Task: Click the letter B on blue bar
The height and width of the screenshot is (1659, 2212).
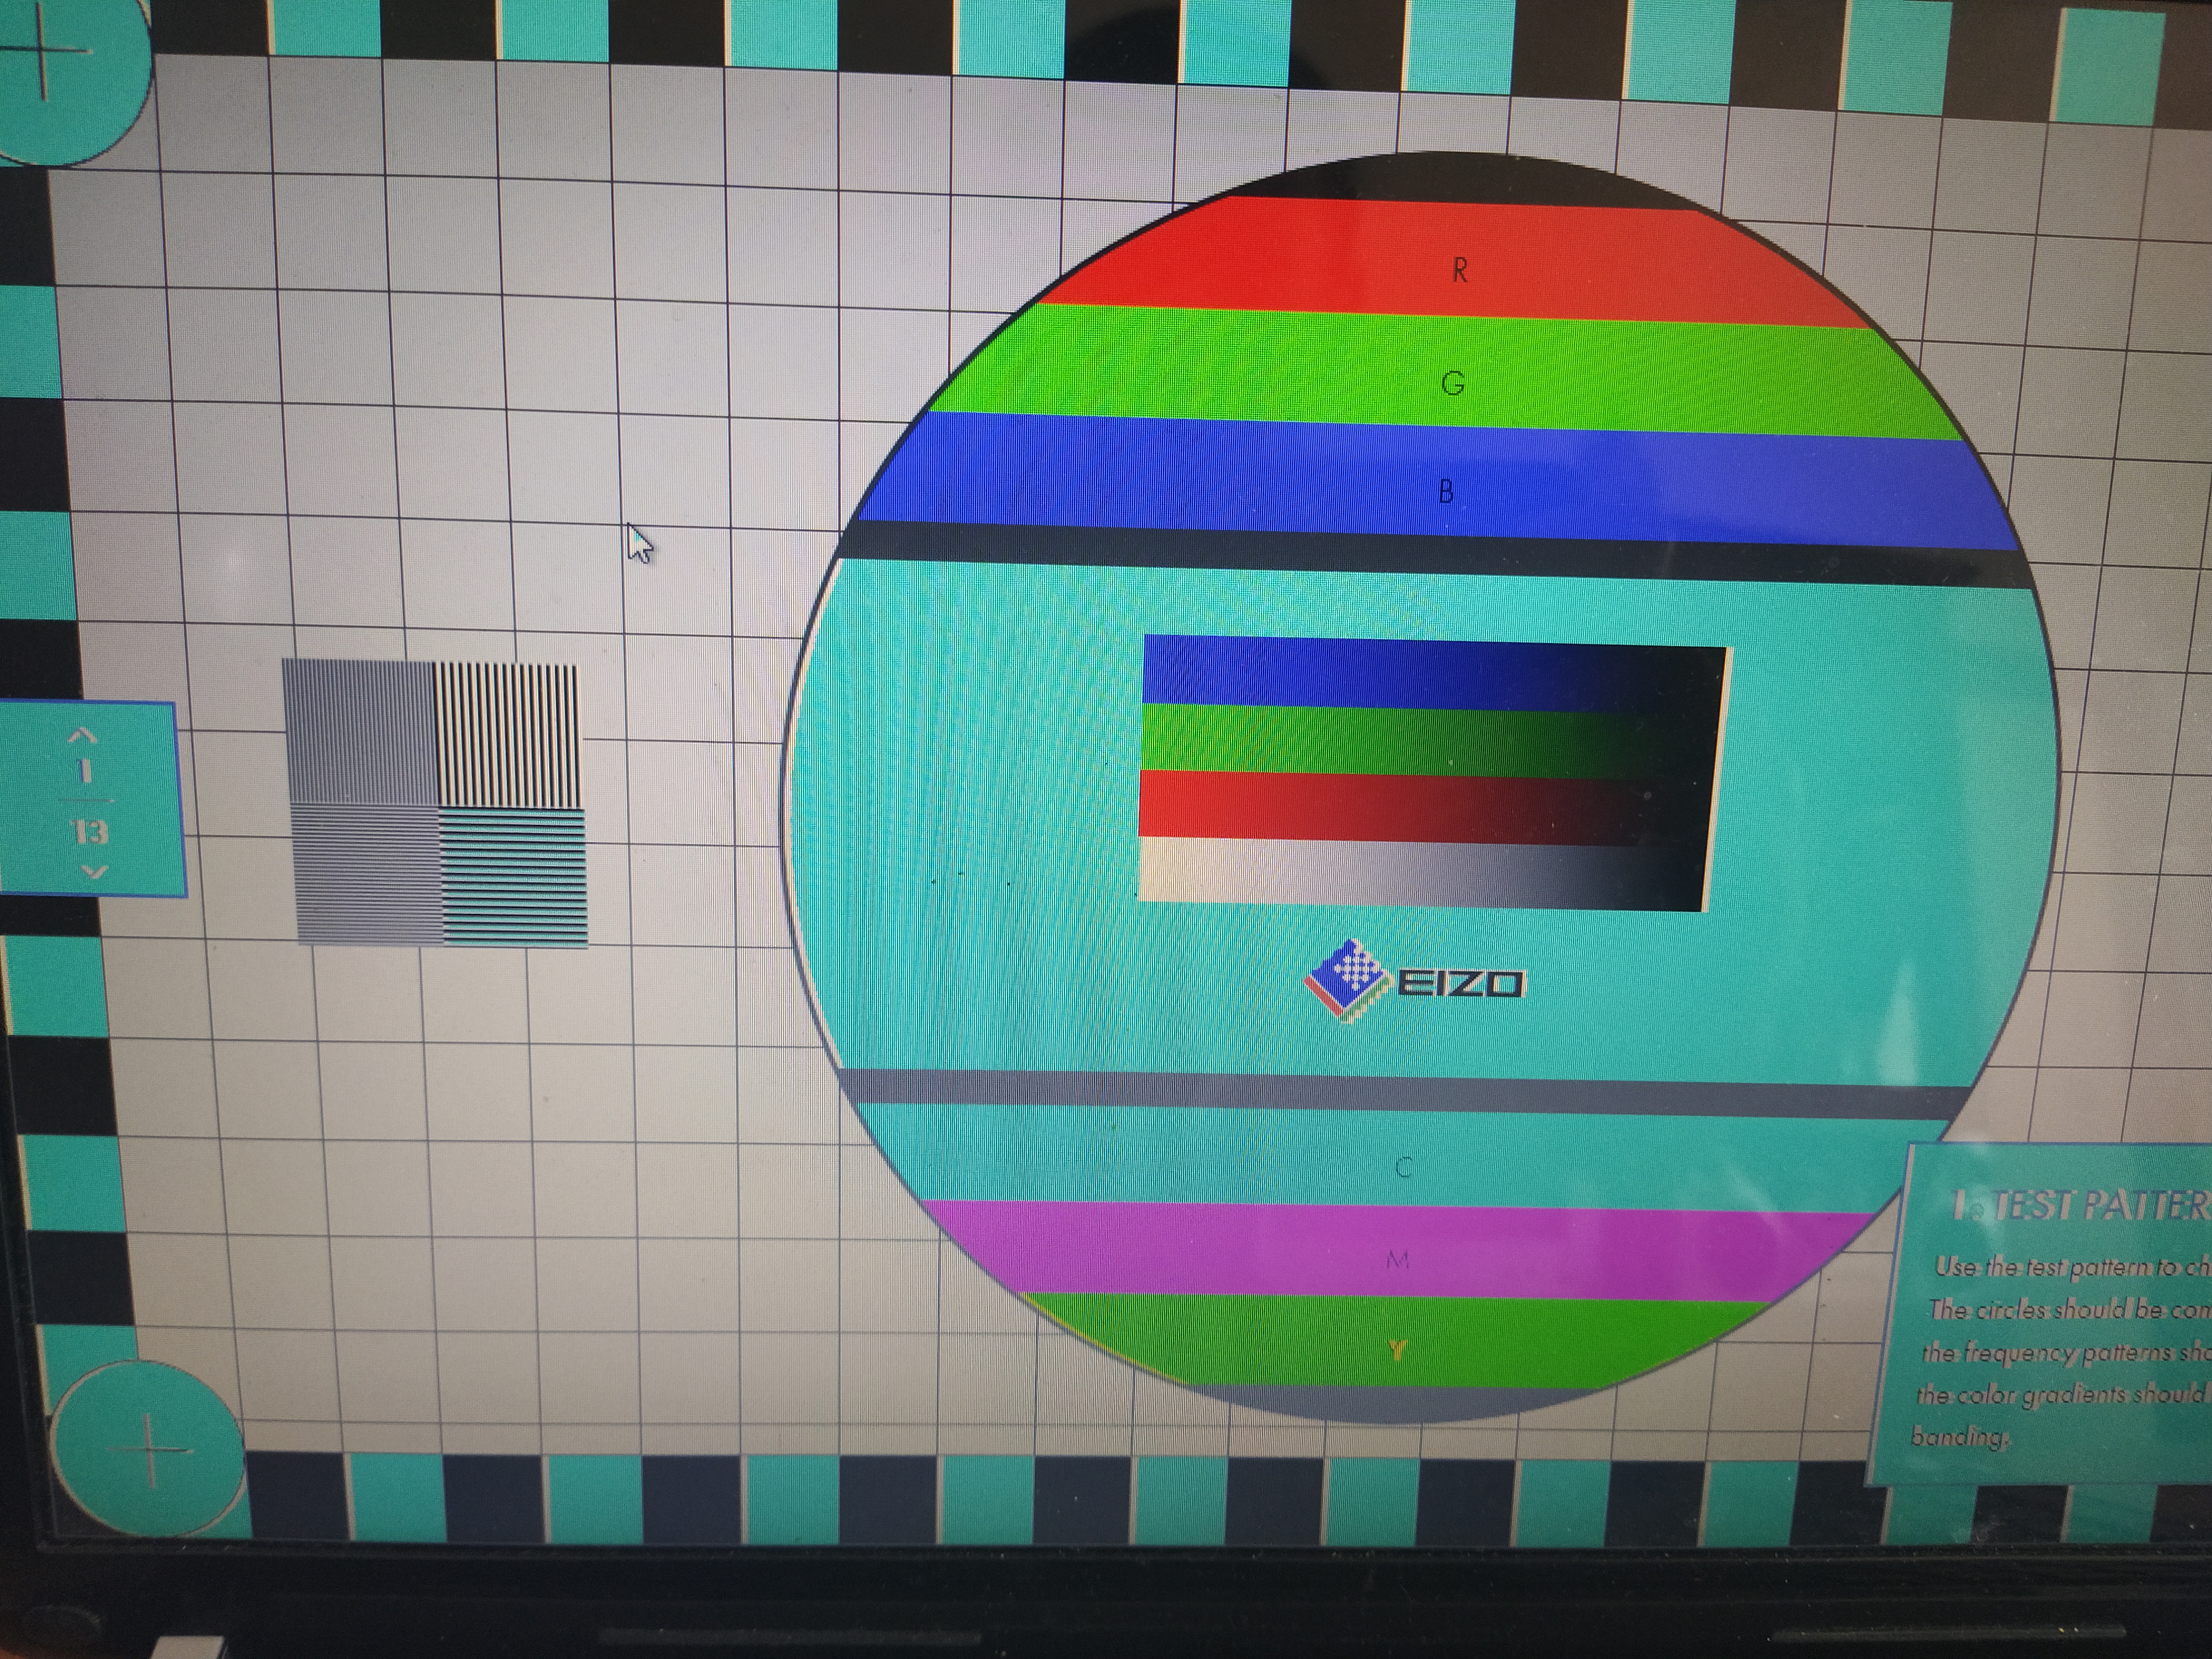Action: pos(1446,491)
